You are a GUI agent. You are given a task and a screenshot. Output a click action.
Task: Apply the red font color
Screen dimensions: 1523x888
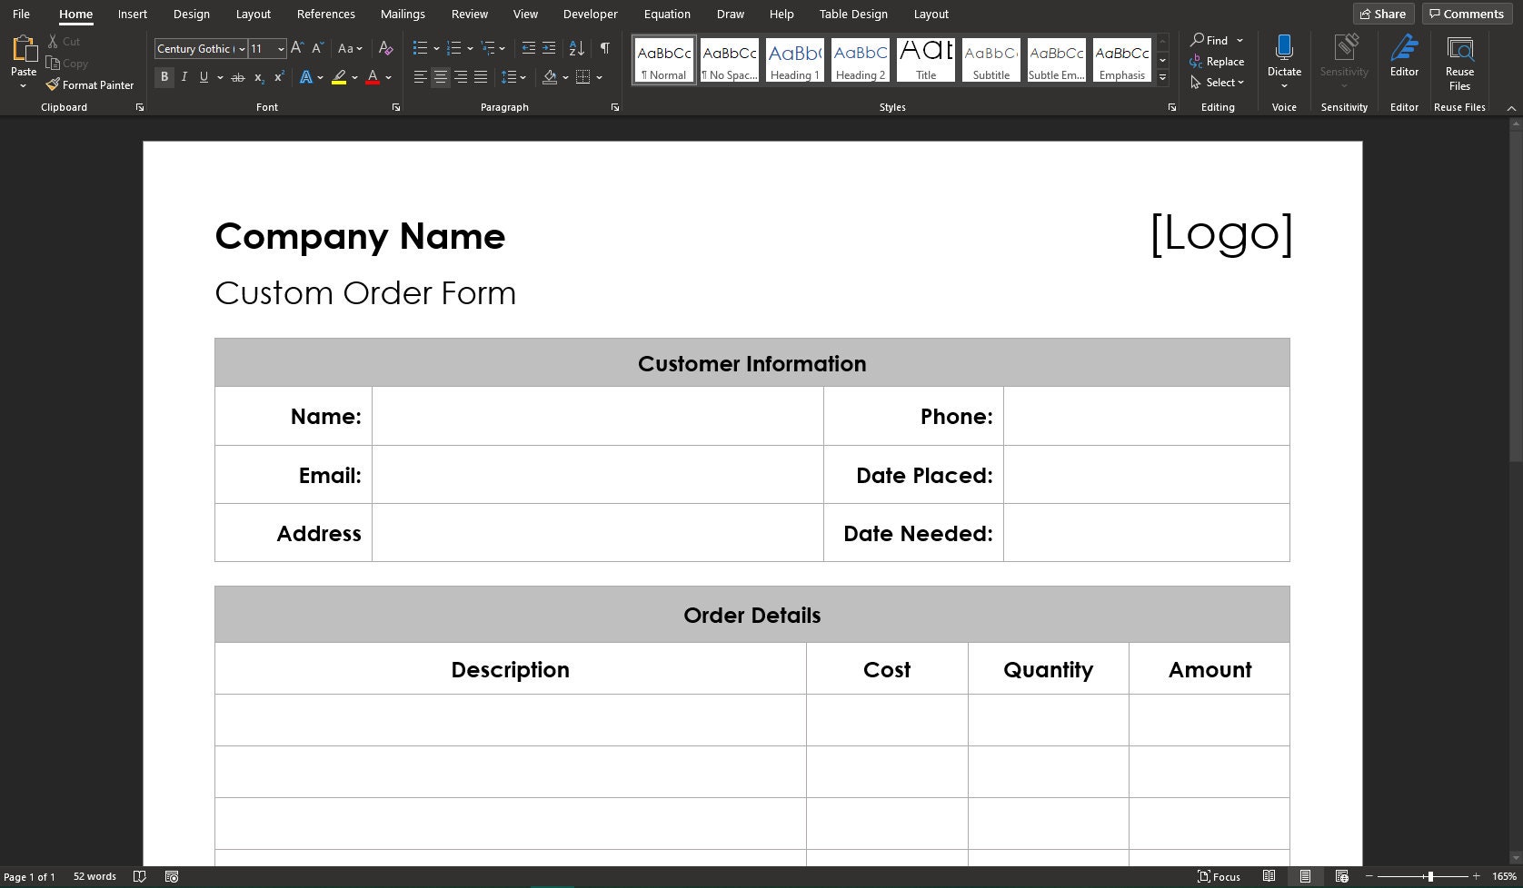pyautogui.click(x=373, y=77)
